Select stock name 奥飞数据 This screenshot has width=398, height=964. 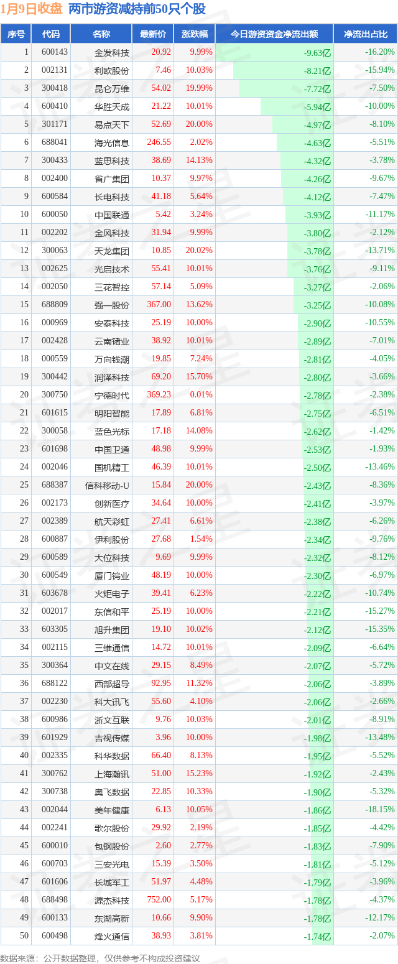click(112, 792)
